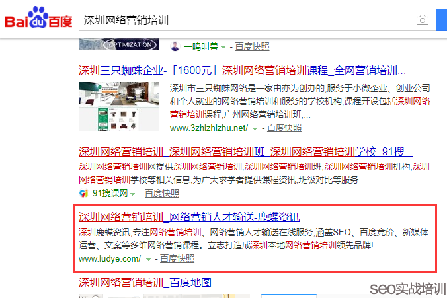Click the Baidu logo
The width and height of the screenshot is (447, 298).
pyautogui.click(x=38, y=20)
